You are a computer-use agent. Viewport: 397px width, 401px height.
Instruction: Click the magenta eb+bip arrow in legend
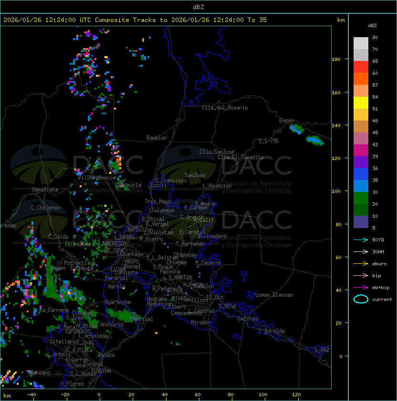(361, 288)
